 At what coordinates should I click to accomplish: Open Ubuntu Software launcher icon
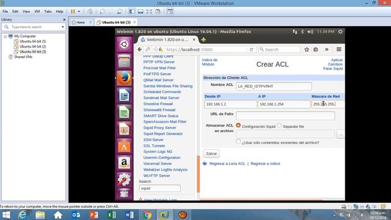124,146
